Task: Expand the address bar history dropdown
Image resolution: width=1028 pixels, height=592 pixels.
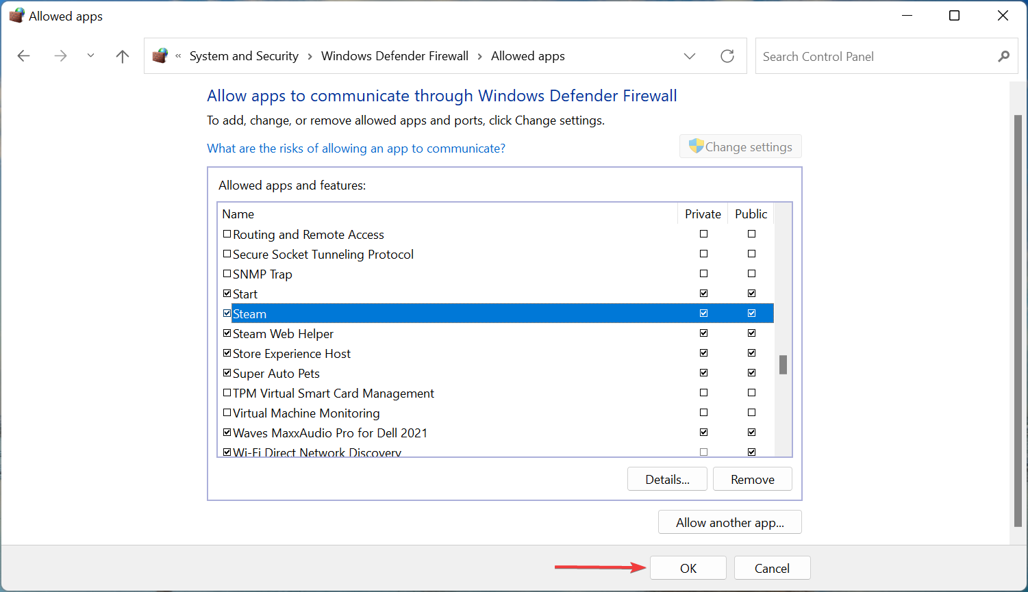Action: pos(690,56)
